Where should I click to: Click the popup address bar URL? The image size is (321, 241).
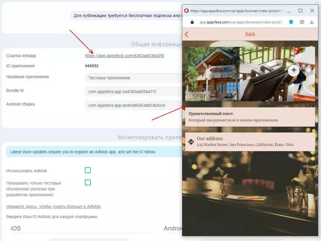point(241,22)
